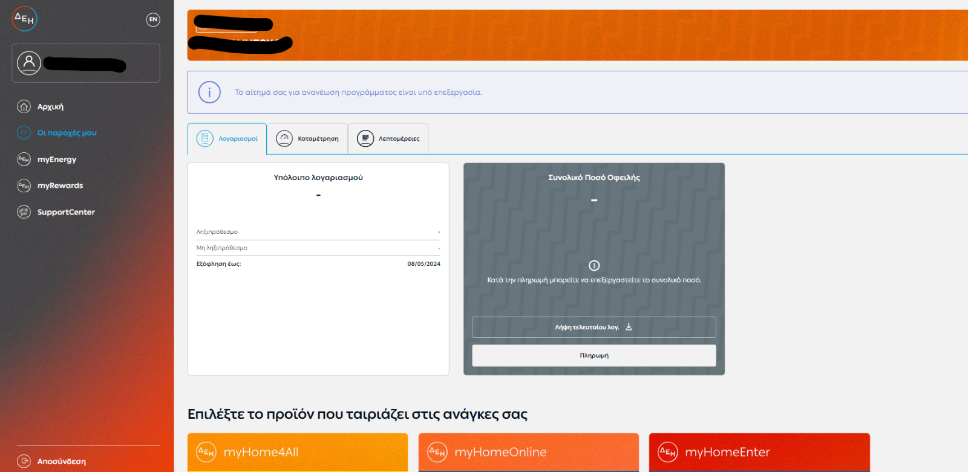
Task: Switch language with the EN button
Action: [x=153, y=19]
